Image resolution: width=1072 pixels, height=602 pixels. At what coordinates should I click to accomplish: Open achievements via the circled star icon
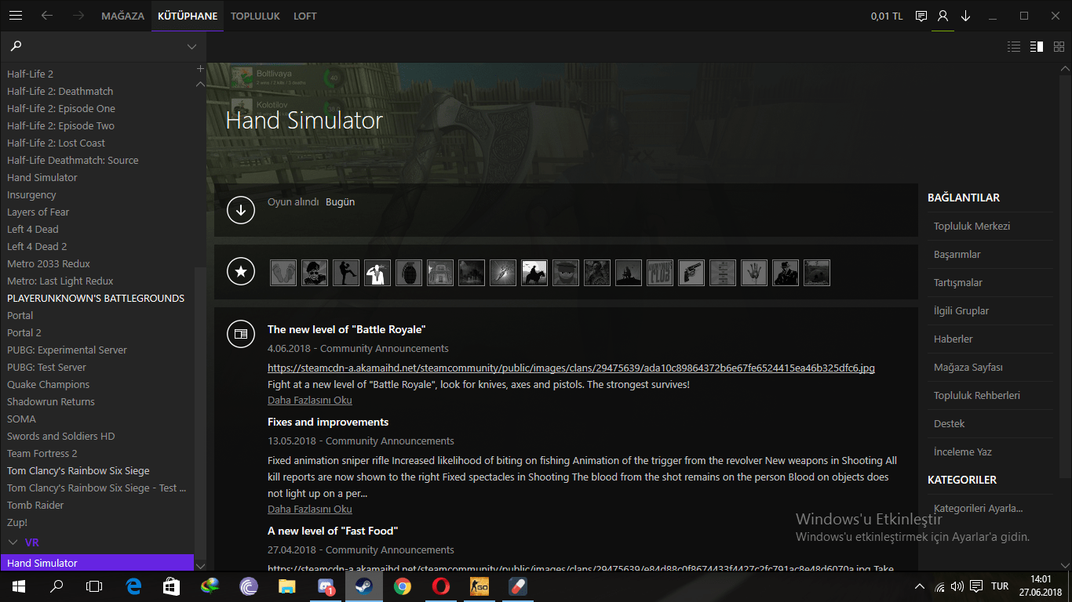point(241,272)
